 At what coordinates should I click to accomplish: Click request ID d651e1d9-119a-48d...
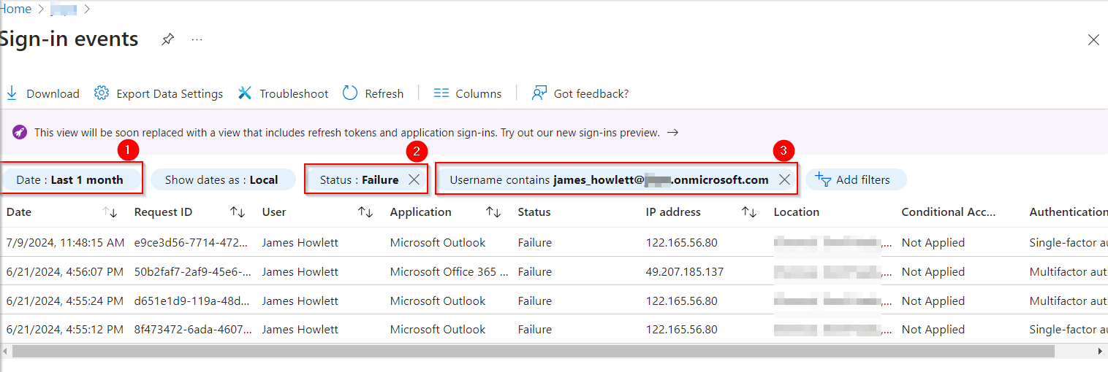coord(193,301)
